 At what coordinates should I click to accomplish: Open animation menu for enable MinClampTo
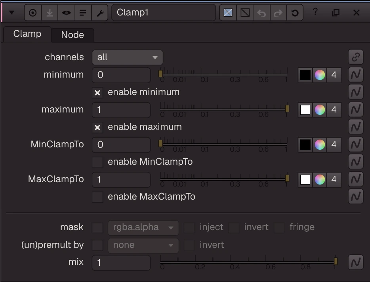[356, 162]
